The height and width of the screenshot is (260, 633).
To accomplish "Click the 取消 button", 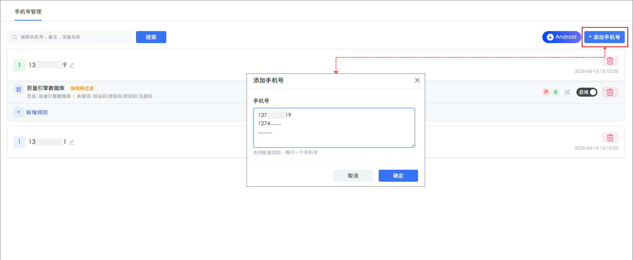I will tap(353, 176).
